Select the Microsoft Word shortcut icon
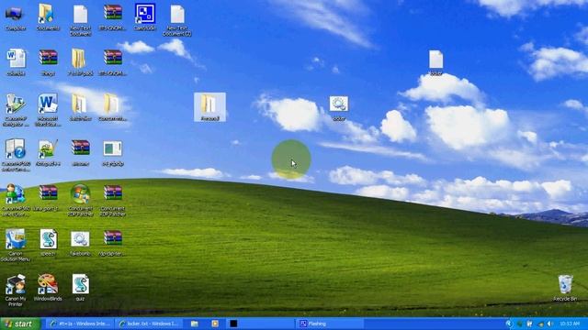Screen dimensions: 588x330 pyautogui.click(x=48, y=110)
